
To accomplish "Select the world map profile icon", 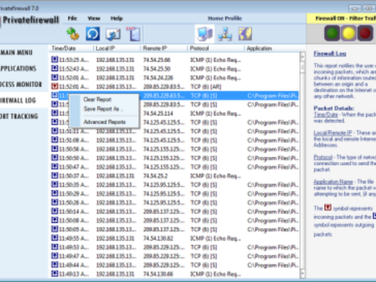I will 245,34.
